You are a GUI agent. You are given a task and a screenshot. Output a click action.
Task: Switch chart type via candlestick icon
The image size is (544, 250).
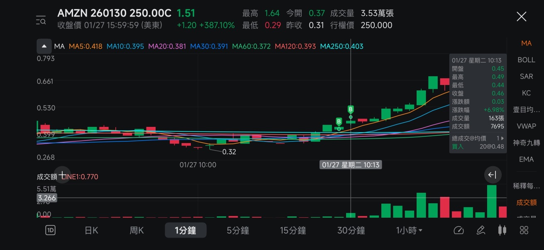502,231
